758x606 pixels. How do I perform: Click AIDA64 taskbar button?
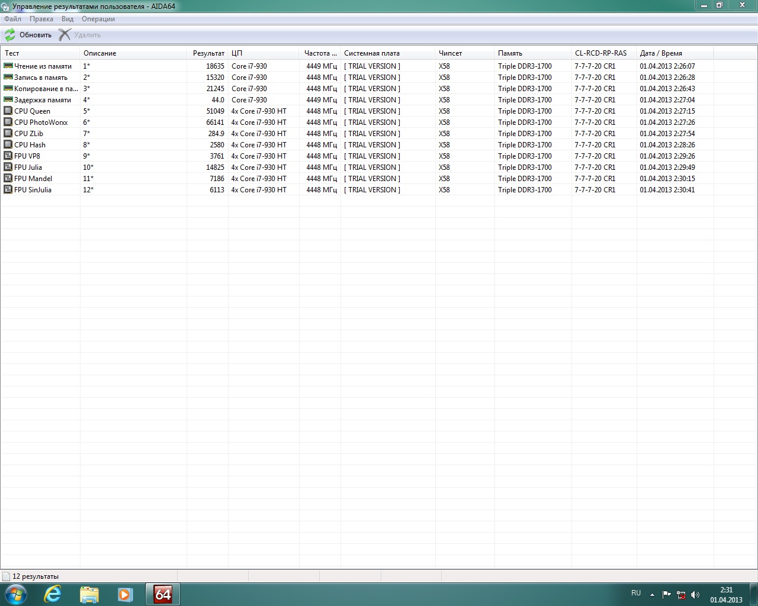click(x=163, y=594)
